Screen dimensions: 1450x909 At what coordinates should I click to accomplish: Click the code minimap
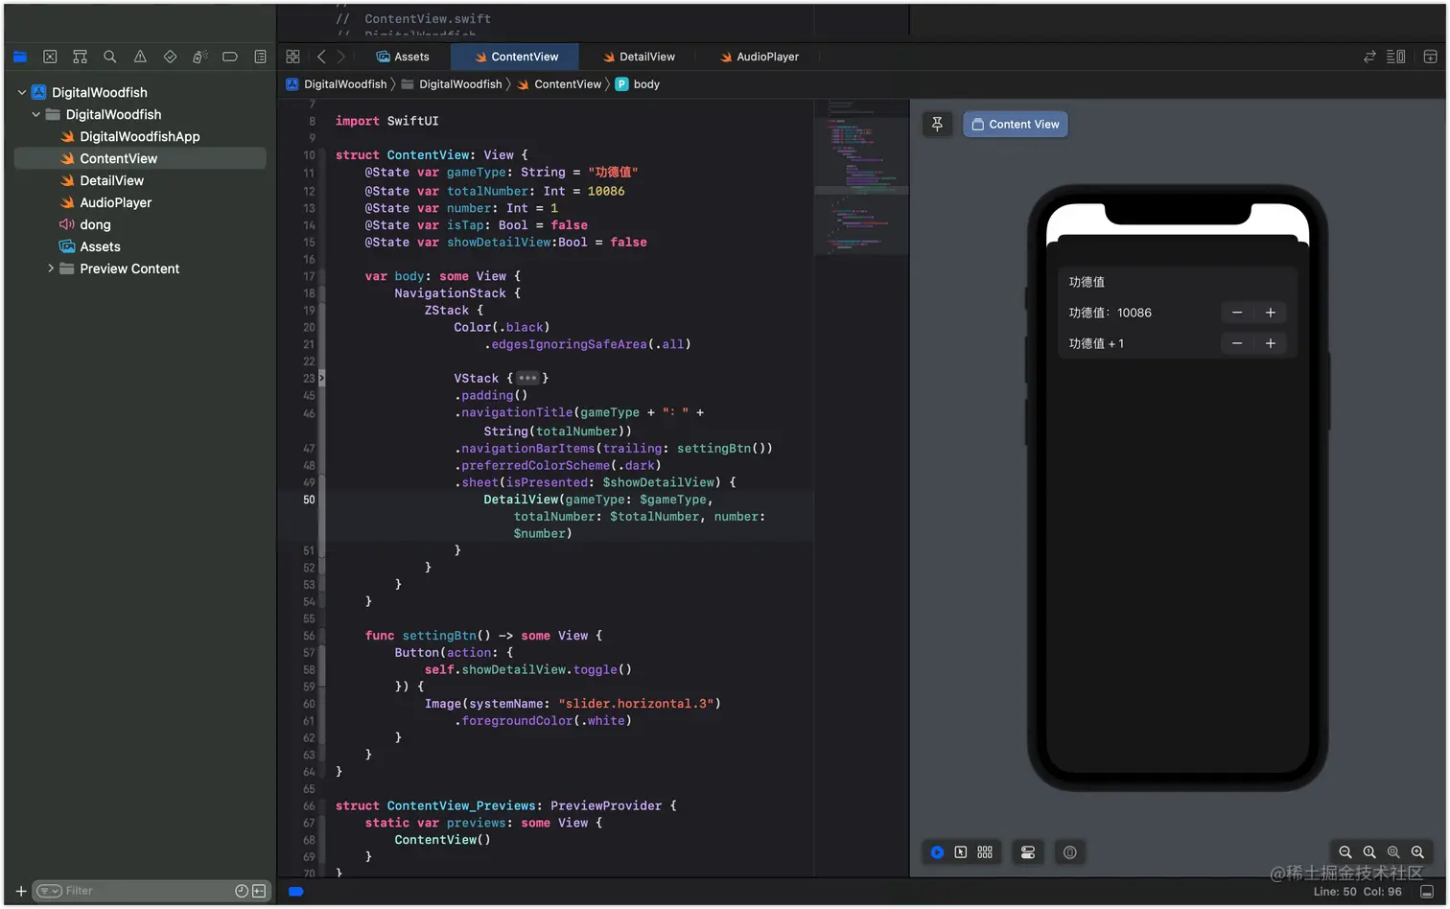click(861, 177)
